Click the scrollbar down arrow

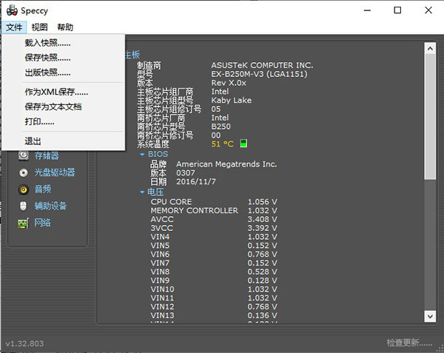pyautogui.click(x=430, y=316)
